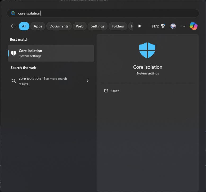Click the 'Best match' heading
Image resolution: width=206 pixels, height=192 pixels.
click(19, 39)
